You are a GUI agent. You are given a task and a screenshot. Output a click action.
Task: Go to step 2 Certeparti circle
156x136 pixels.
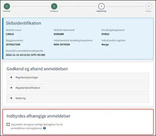click(x=54, y=6)
